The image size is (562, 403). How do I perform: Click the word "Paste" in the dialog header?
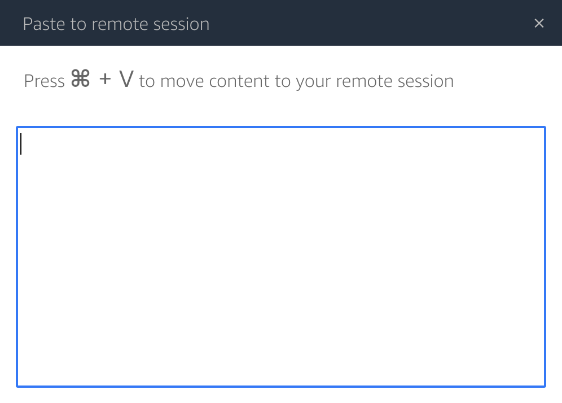(42, 24)
